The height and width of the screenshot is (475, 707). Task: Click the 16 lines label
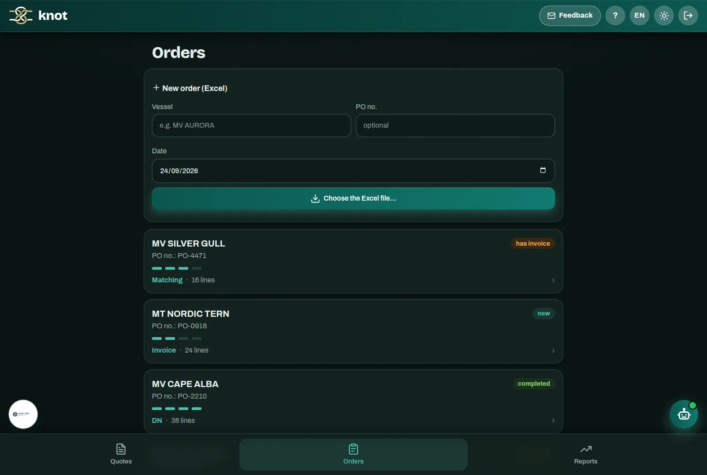[x=203, y=280]
